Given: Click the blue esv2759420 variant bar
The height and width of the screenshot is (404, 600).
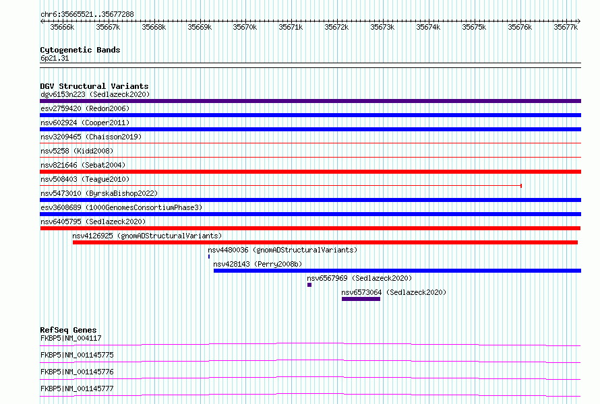Looking at the screenshot, I should pos(310,115).
